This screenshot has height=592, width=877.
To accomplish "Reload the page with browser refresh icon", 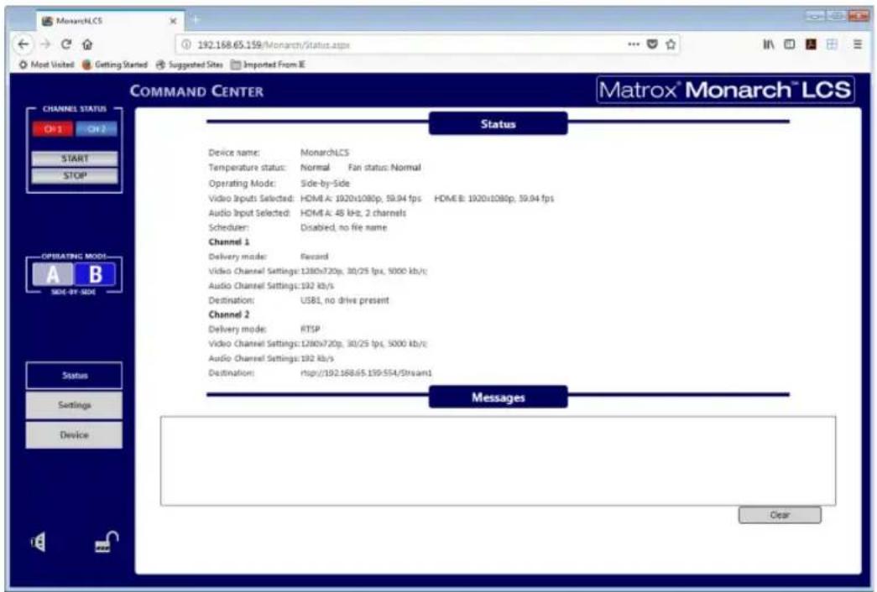I will [x=66, y=44].
